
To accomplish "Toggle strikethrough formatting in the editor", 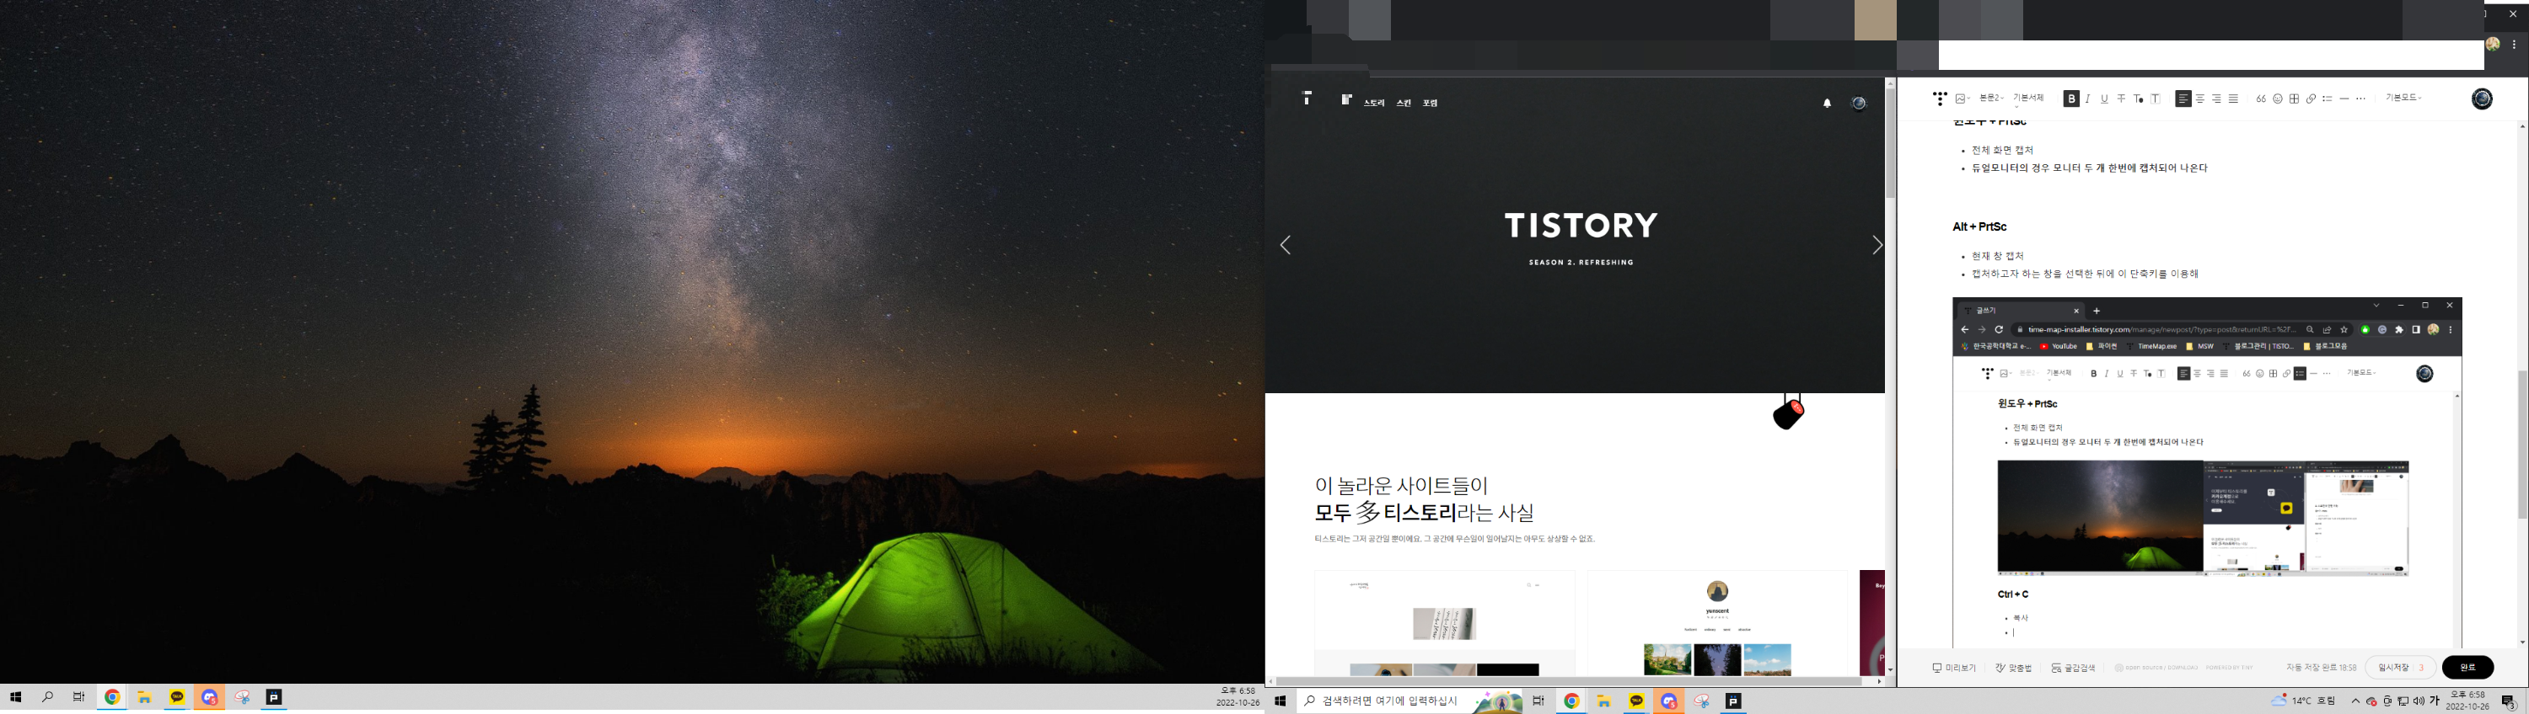I will tap(2122, 98).
